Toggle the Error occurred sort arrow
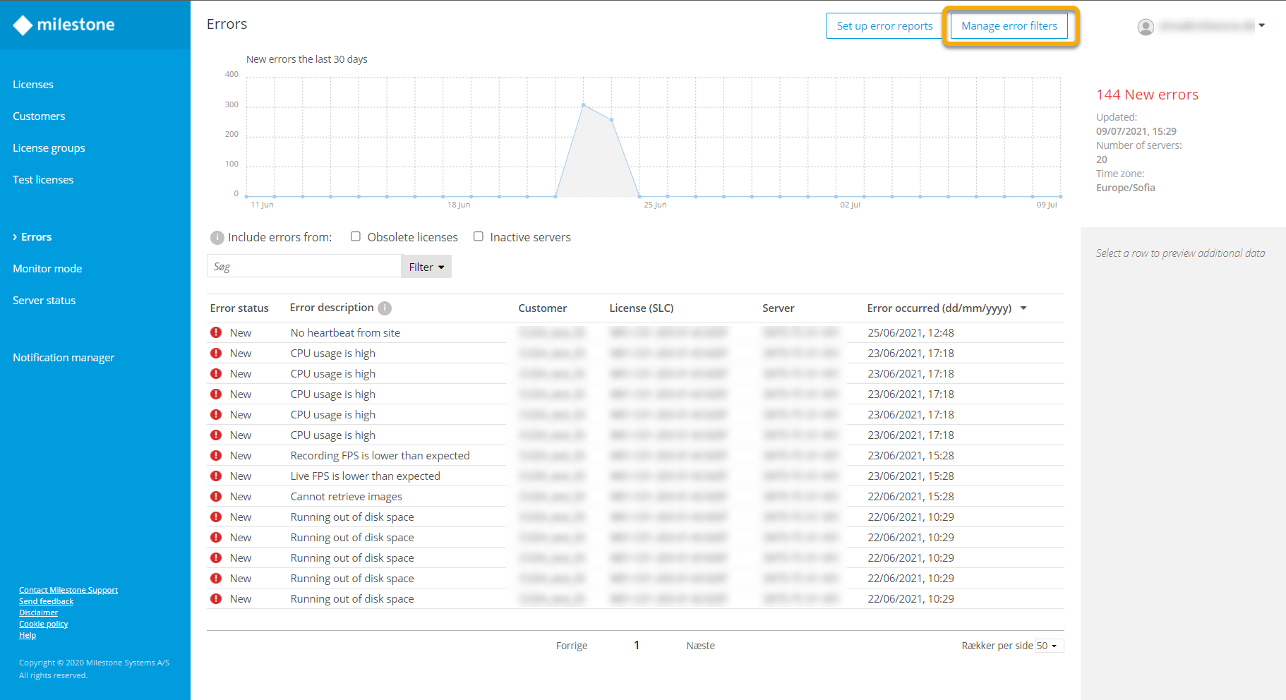The width and height of the screenshot is (1286, 700). (1023, 308)
